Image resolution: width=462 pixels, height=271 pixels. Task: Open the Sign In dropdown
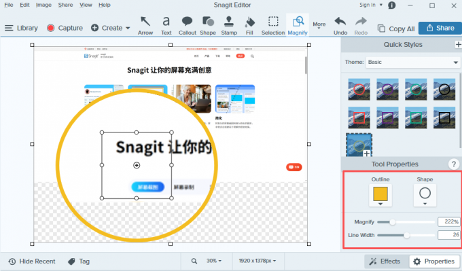tap(371, 5)
